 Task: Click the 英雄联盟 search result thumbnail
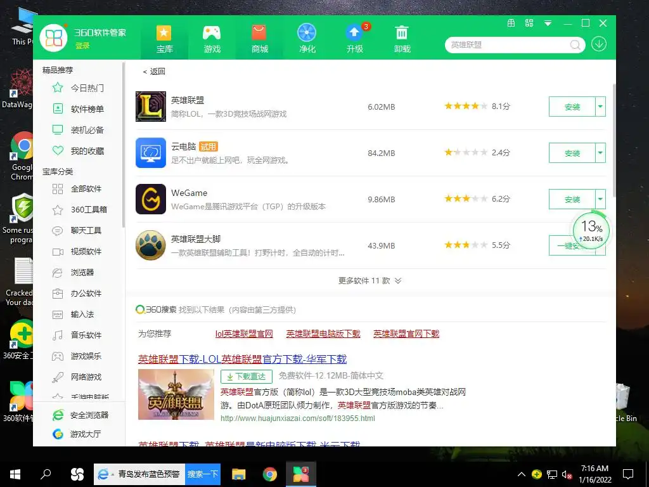176,394
